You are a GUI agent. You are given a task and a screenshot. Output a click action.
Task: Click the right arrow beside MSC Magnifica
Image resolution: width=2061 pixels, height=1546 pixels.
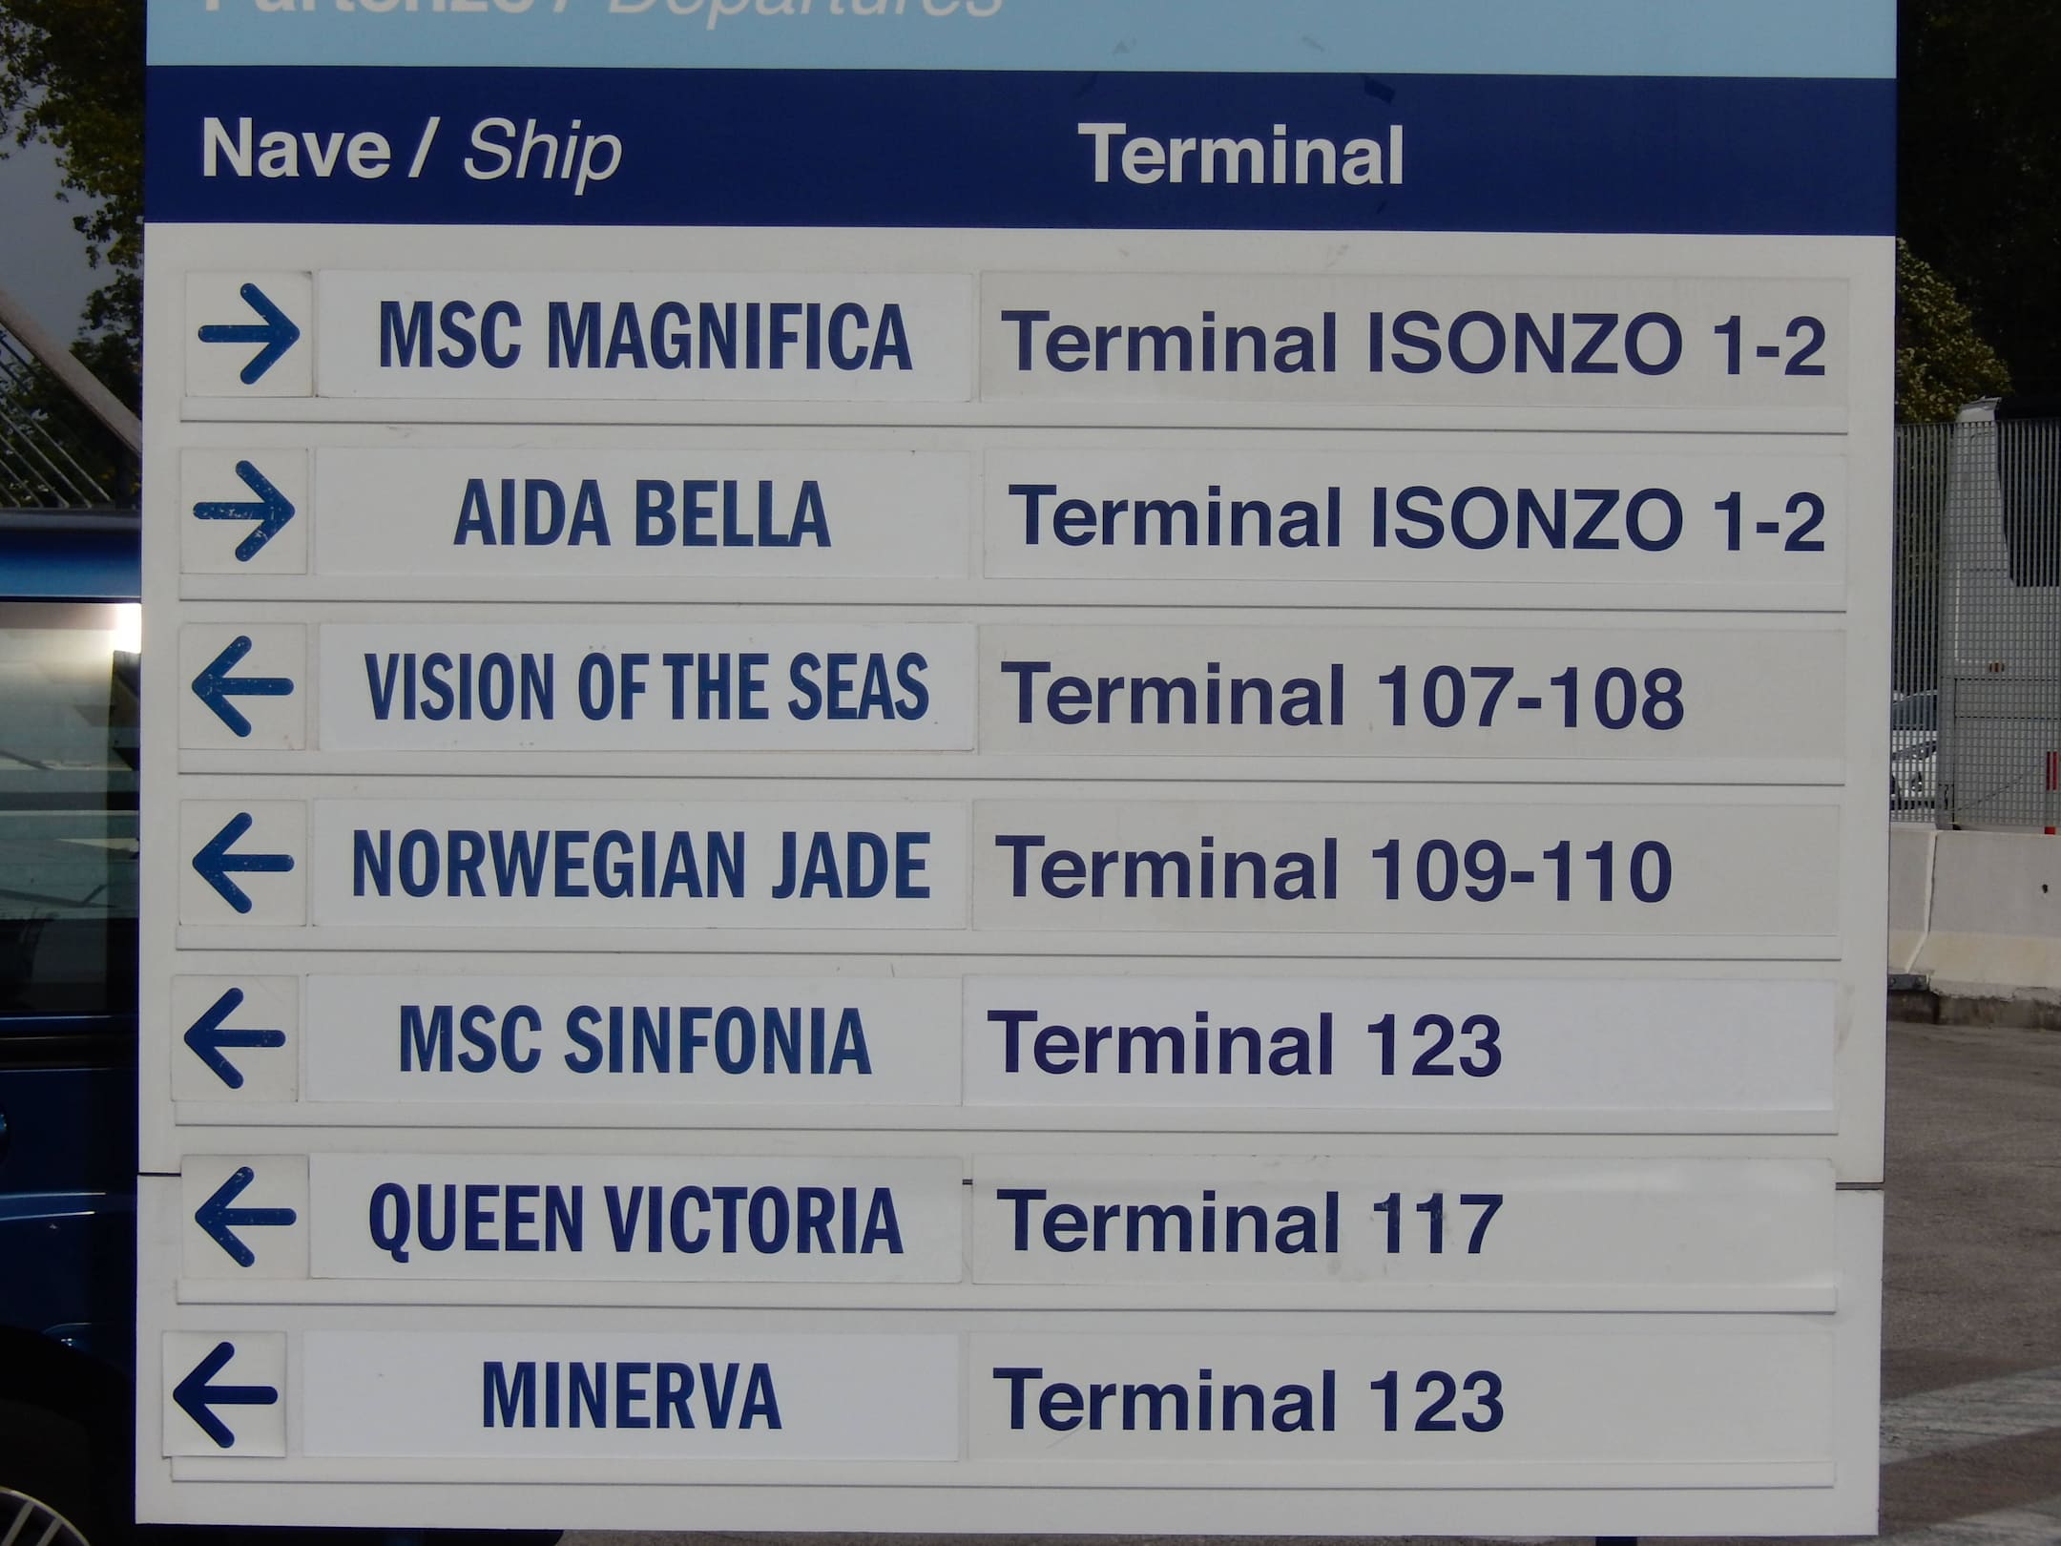249,334
